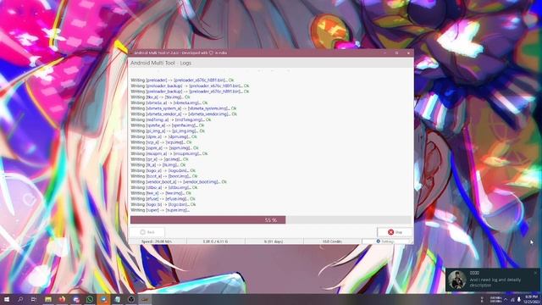Click the 'Writing [super]' log line

pyautogui.click(x=160, y=210)
